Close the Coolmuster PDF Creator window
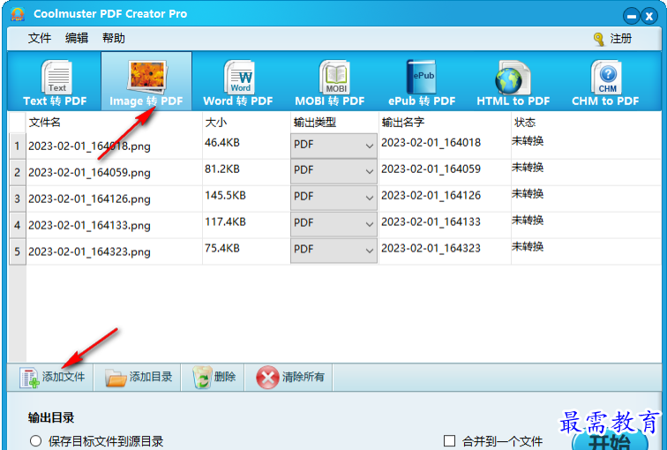The height and width of the screenshot is (450, 667). [649, 17]
